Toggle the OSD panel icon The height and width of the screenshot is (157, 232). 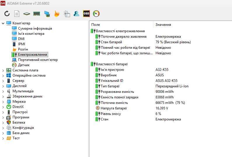[86, 14]
